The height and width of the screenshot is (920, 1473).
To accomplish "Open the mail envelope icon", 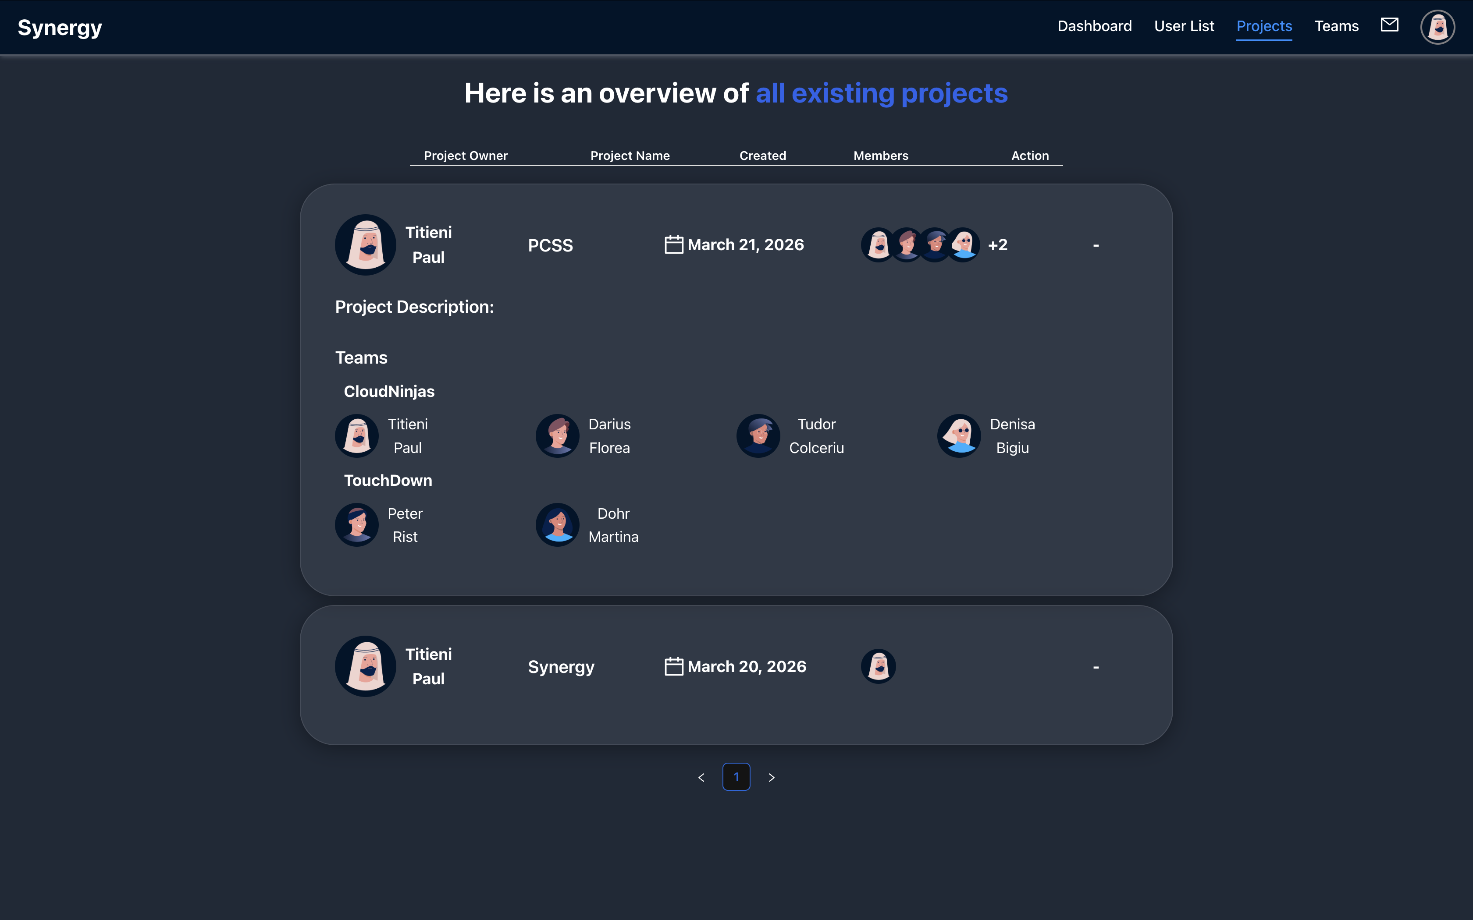I will (x=1390, y=25).
